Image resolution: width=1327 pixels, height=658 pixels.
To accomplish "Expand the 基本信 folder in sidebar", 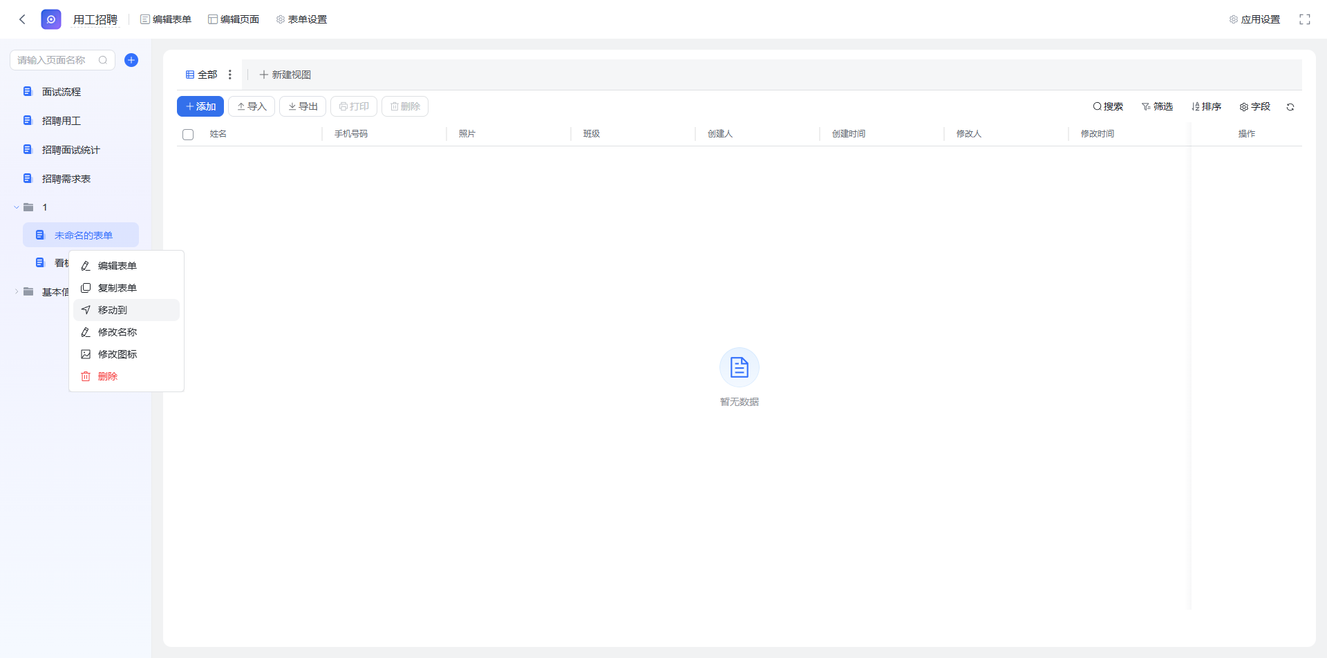I will [x=17, y=292].
